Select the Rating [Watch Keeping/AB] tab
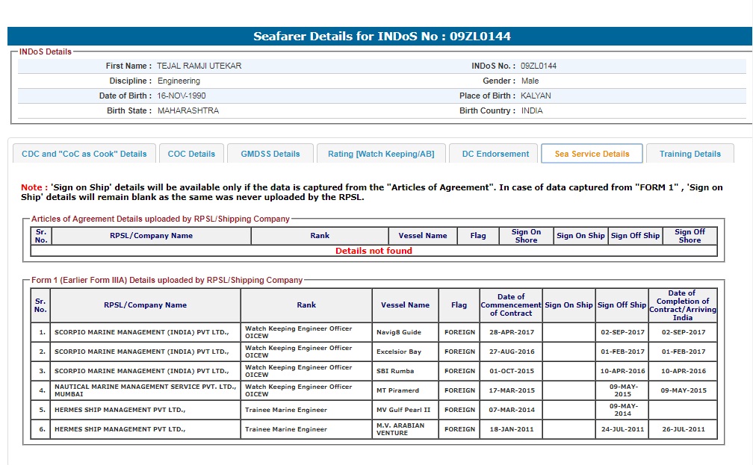The image size is (753, 465). click(381, 154)
